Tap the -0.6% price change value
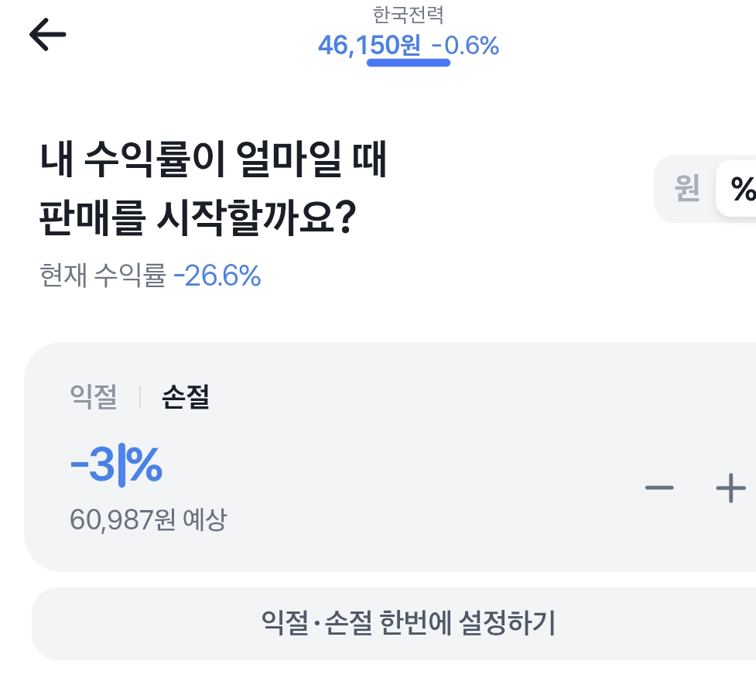The width and height of the screenshot is (756, 692). coord(465,46)
